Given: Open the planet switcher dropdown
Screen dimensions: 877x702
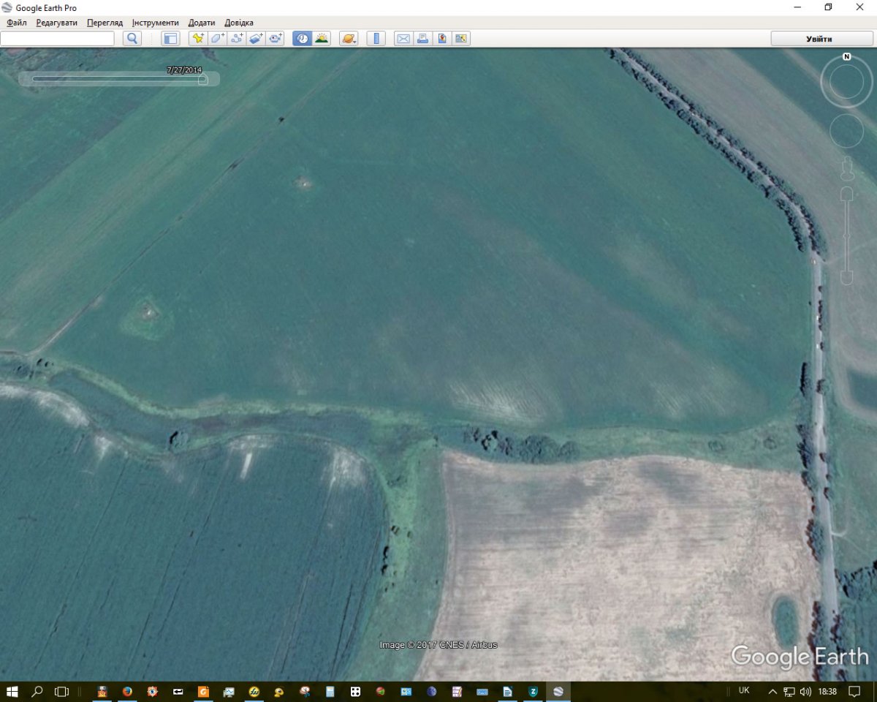Looking at the screenshot, I should 349,39.
